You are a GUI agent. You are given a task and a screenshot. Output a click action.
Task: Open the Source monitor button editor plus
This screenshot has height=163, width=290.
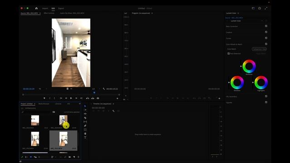pyautogui.click(x=117, y=98)
